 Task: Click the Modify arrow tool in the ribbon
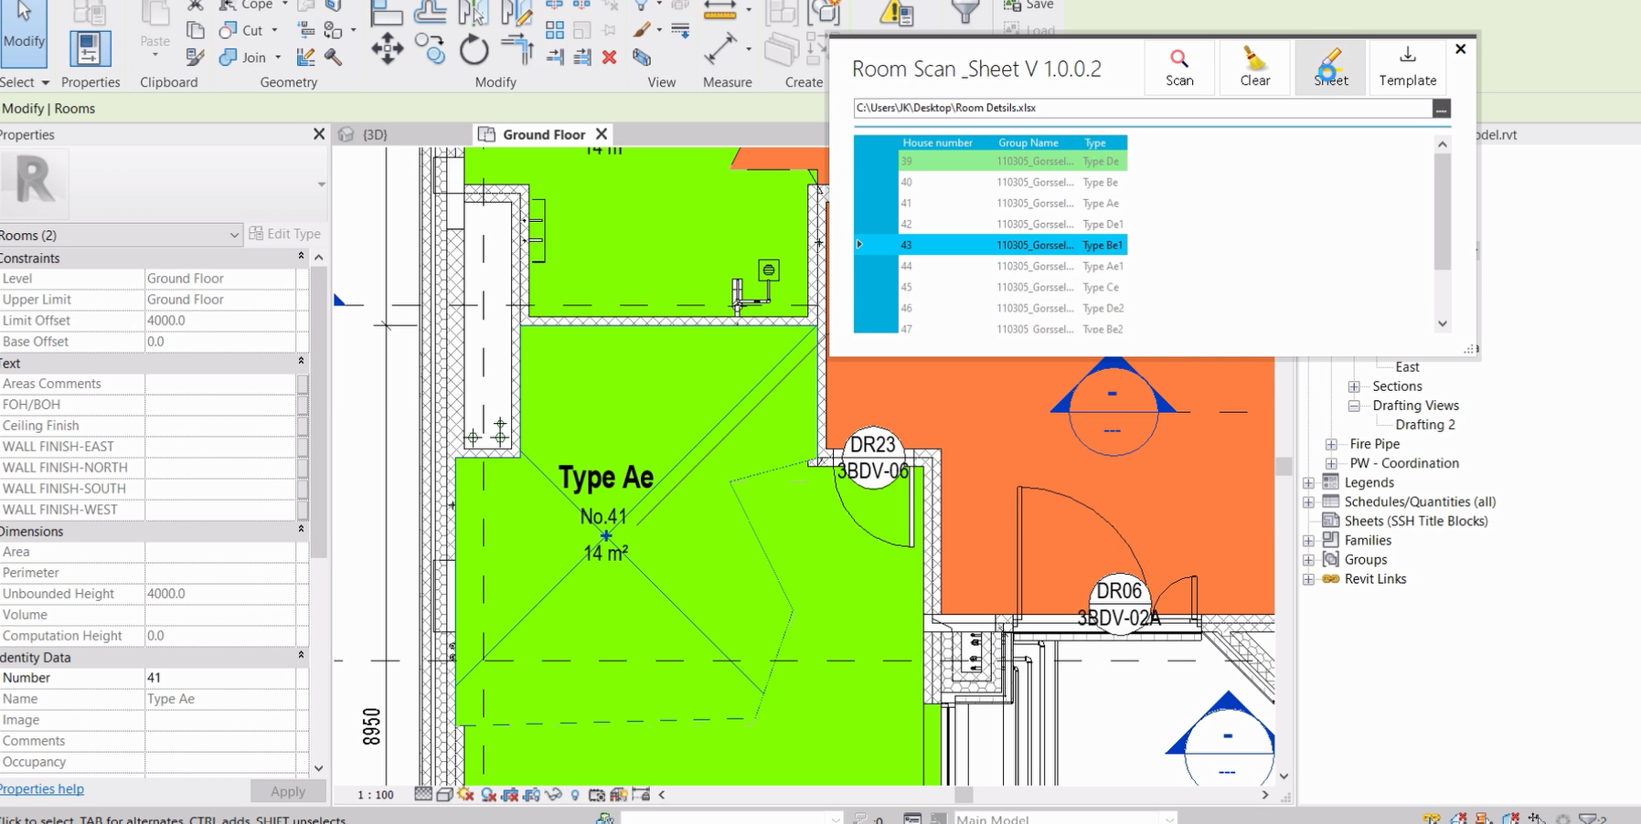tap(24, 33)
